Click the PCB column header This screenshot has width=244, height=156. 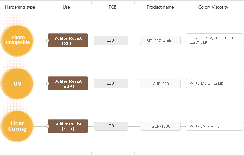pos(112,7)
